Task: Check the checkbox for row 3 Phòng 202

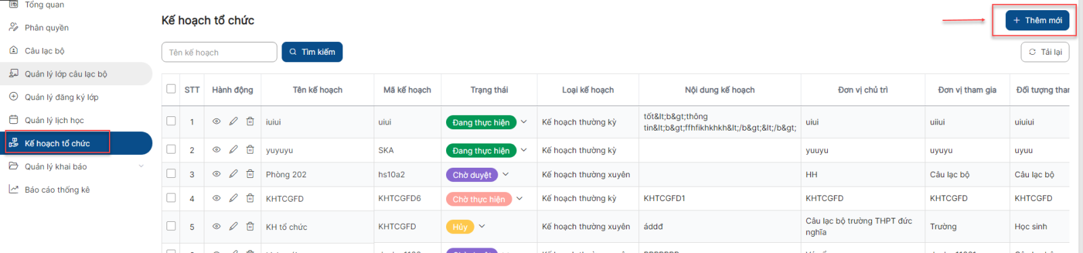Action: 171,174
